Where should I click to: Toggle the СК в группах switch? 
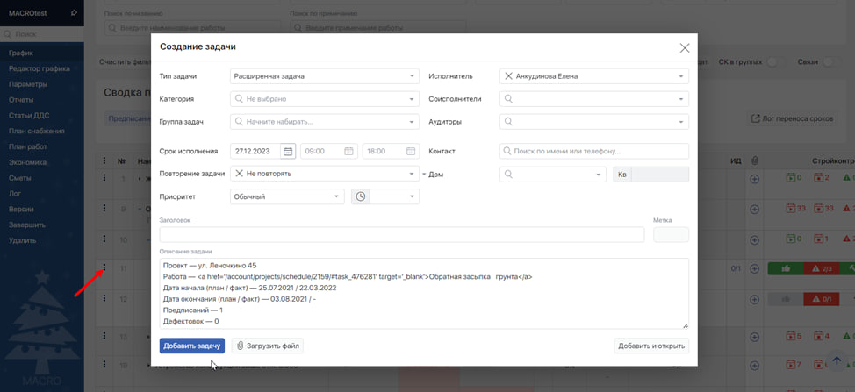(774, 61)
